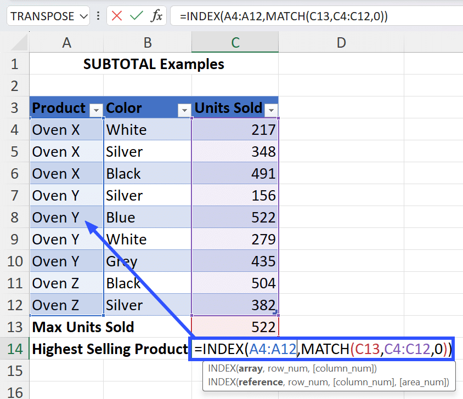The height and width of the screenshot is (399, 463).
Task: Click the Product header cell
Action: click(66, 108)
